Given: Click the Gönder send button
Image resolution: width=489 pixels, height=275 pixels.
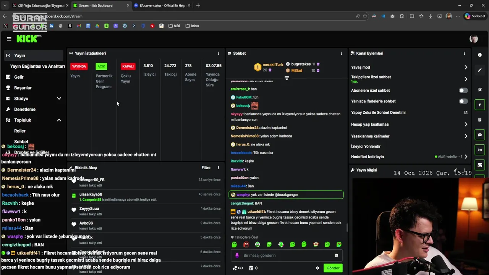Looking at the screenshot, I should point(333,268).
